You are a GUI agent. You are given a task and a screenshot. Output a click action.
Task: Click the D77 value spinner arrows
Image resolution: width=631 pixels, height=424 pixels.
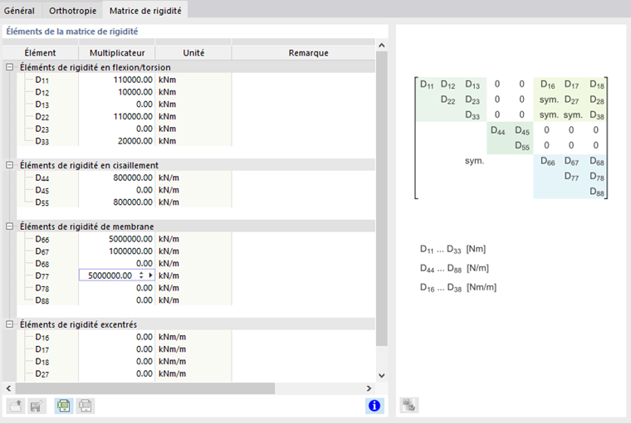(x=141, y=275)
